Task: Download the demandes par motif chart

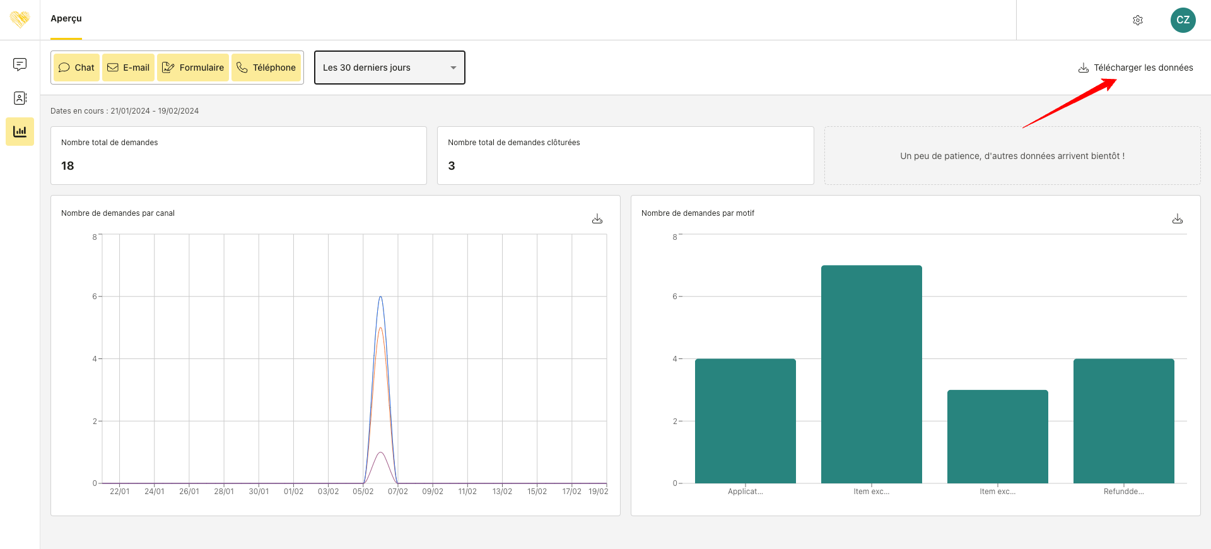Action: point(1177,219)
